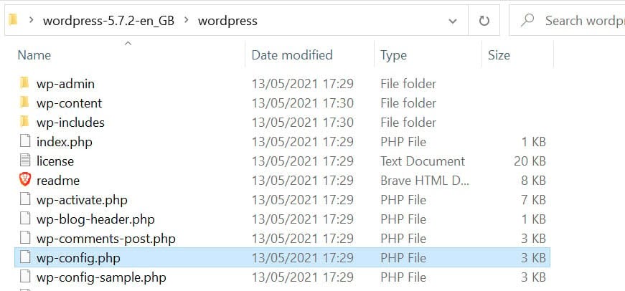625x291 pixels.
Task: Click the wp-includes folder icon
Action: [24, 123]
